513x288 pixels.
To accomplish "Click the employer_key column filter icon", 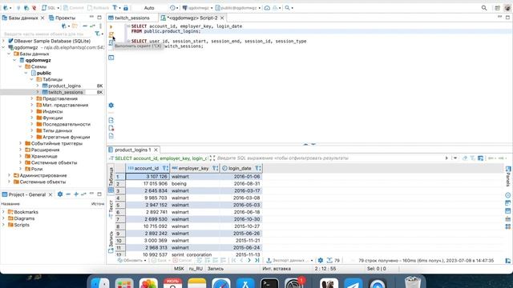I will pyautogui.click(x=215, y=168).
